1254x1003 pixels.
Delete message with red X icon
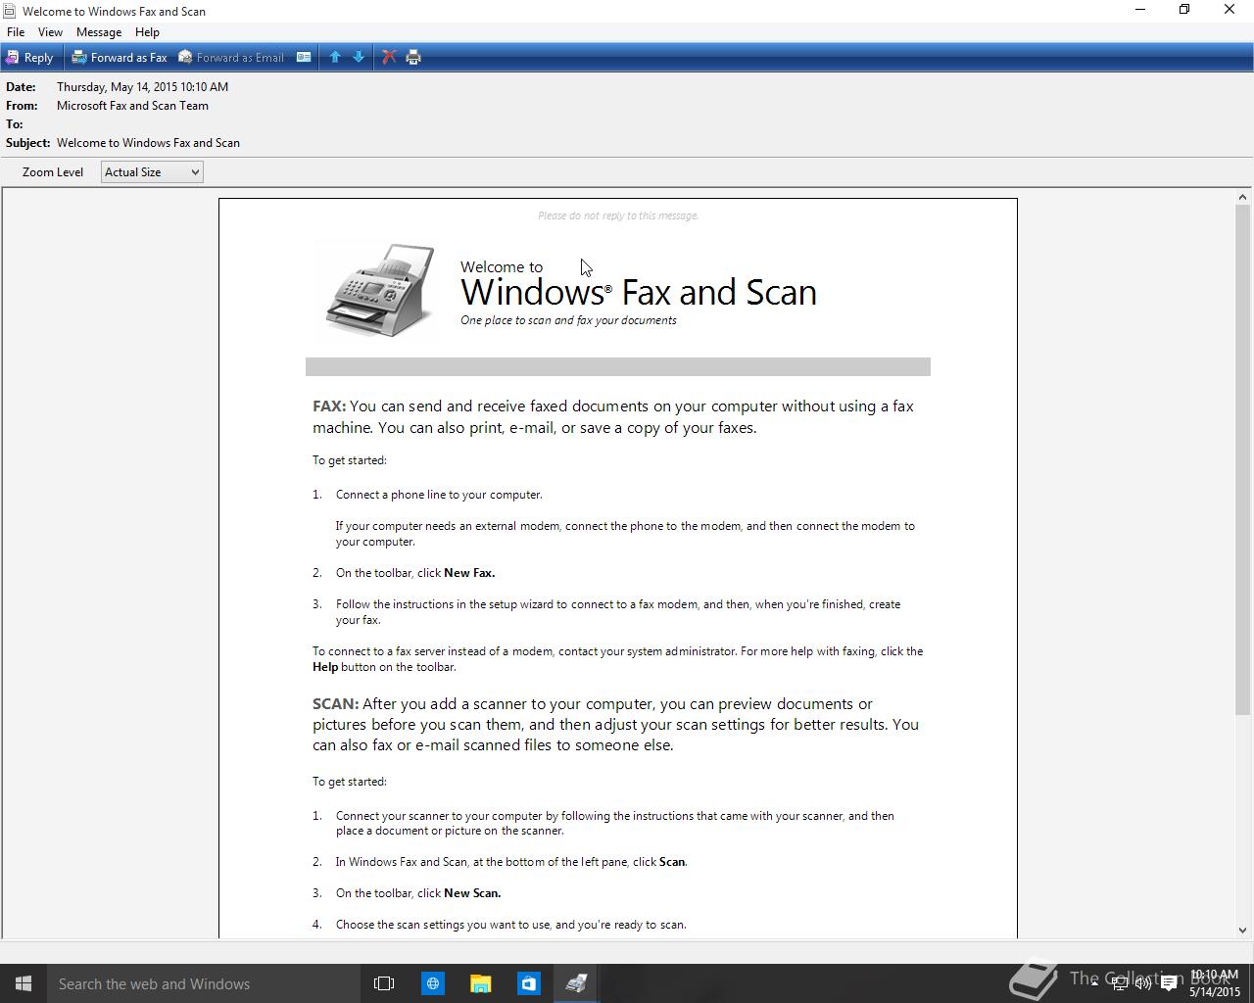(389, 58)
